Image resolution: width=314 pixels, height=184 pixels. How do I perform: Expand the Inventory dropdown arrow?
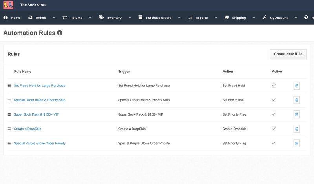tap(130, 18)
